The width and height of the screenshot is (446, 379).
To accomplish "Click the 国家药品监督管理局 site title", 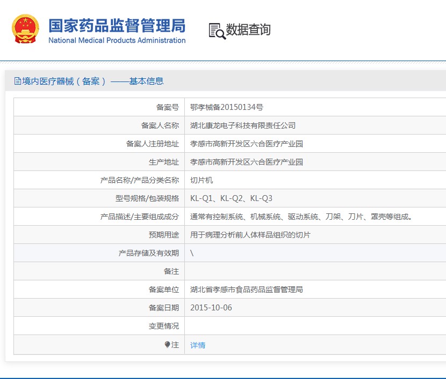I will pos(117,26).
